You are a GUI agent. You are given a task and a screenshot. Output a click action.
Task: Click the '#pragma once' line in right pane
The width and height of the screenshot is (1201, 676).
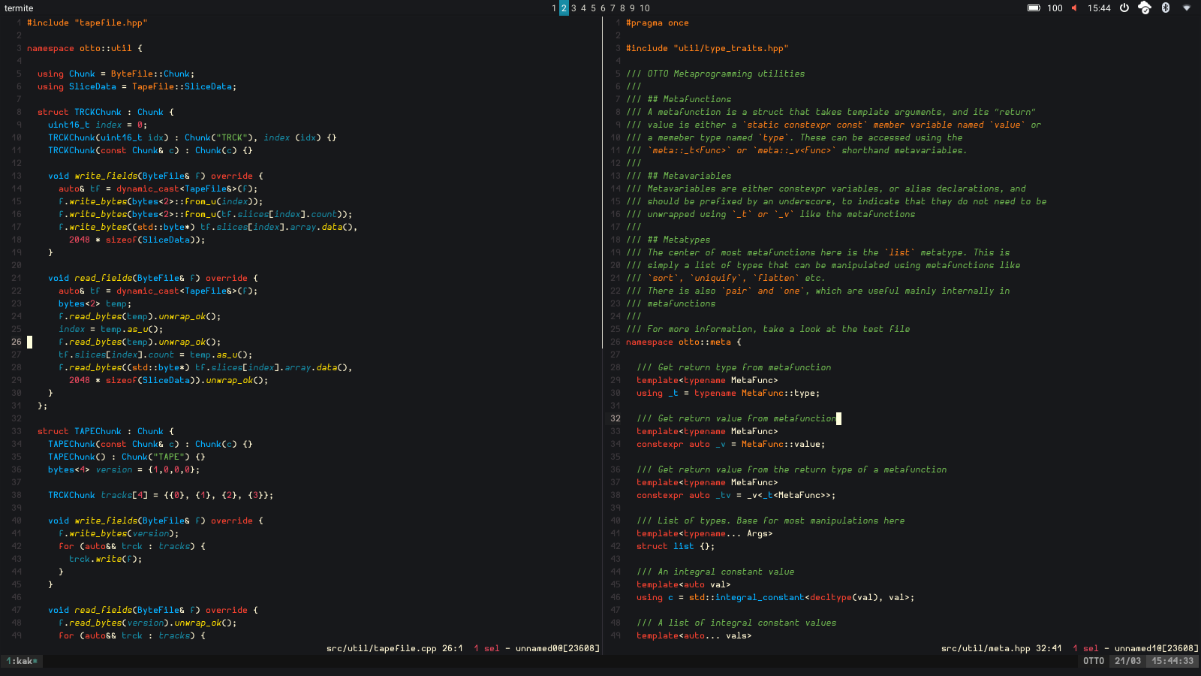658,23
